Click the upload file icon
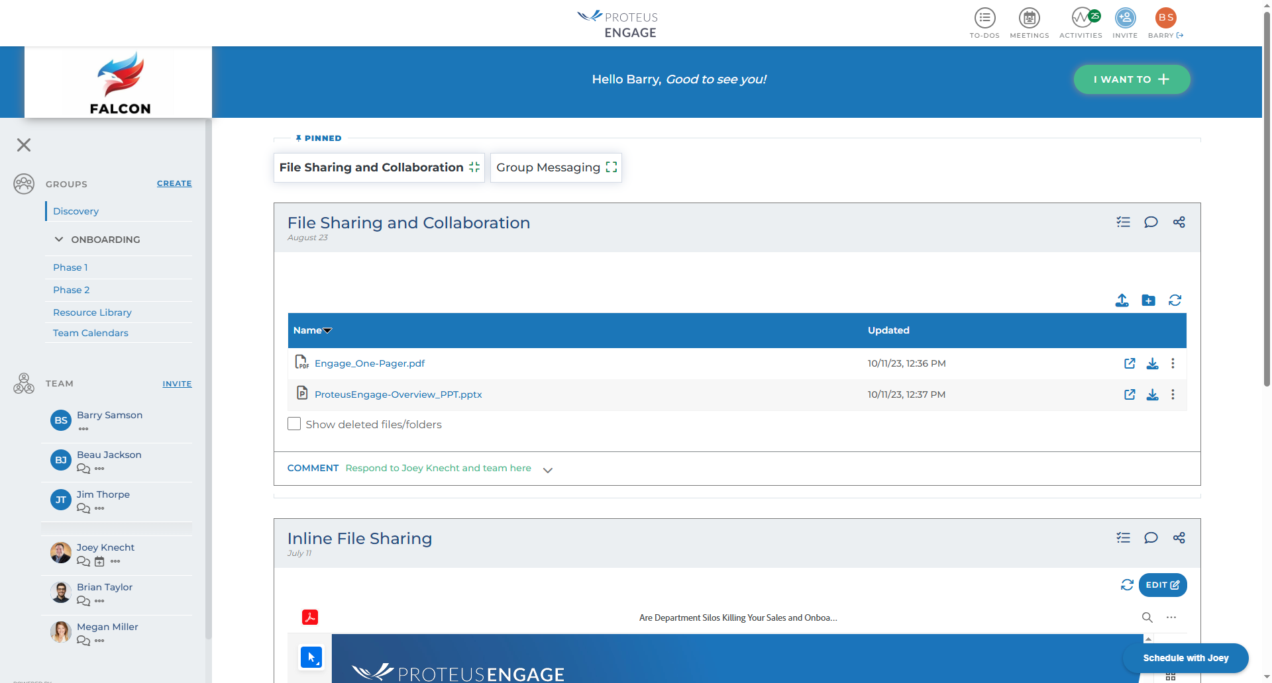 pyautogui.click(x=1122, y=300)
